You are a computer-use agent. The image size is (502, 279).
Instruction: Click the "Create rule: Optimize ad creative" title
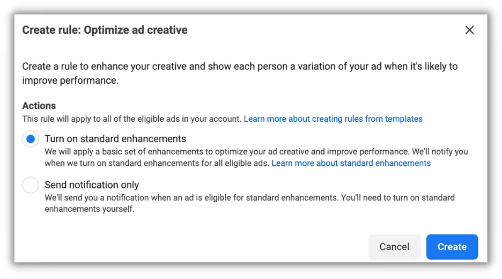click(105, 30)
